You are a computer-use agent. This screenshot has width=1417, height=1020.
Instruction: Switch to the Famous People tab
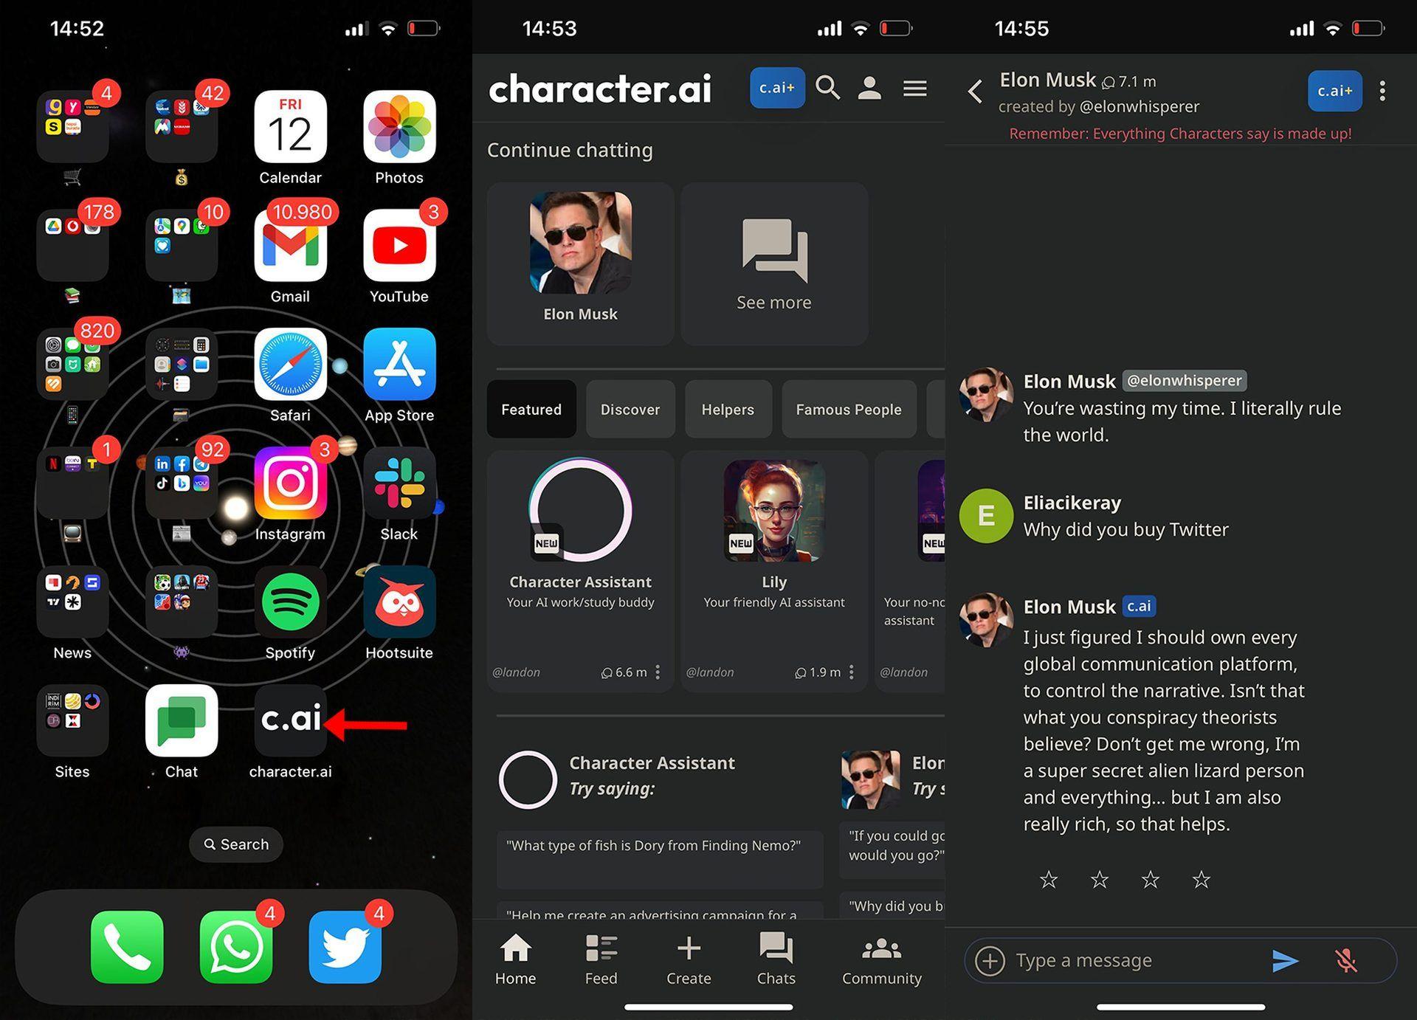(848, 410)
